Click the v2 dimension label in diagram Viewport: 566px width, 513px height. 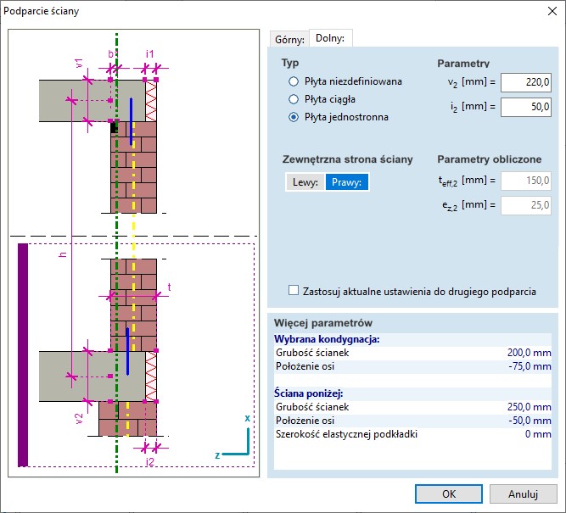click(79, 417)
